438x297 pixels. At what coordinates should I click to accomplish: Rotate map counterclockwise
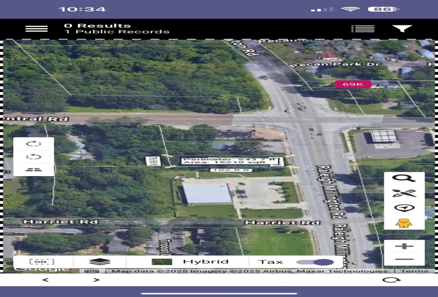click(33, 156)
